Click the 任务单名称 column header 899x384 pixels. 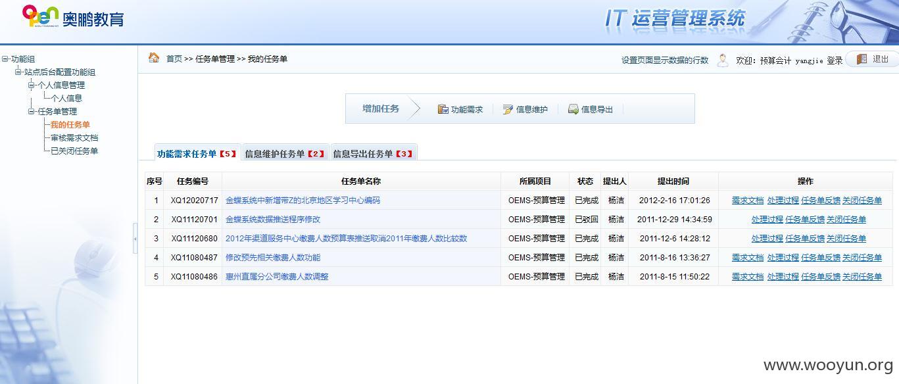point(361,181)
